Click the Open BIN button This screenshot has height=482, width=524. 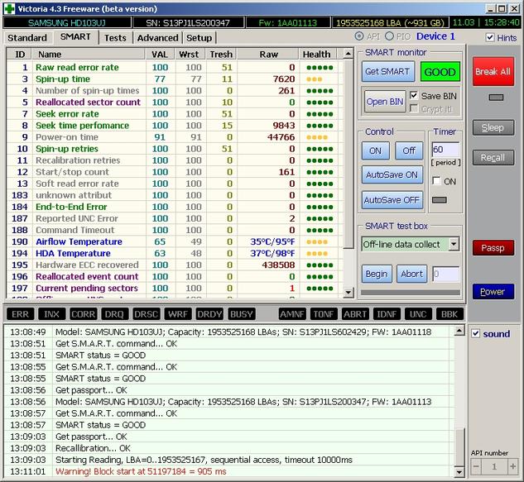point(385,102)
